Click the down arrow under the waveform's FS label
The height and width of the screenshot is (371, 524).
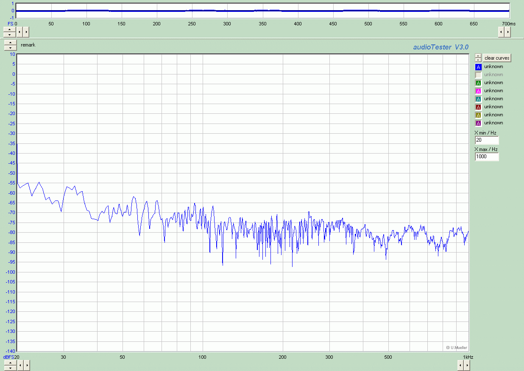click(x=10, y=34)
